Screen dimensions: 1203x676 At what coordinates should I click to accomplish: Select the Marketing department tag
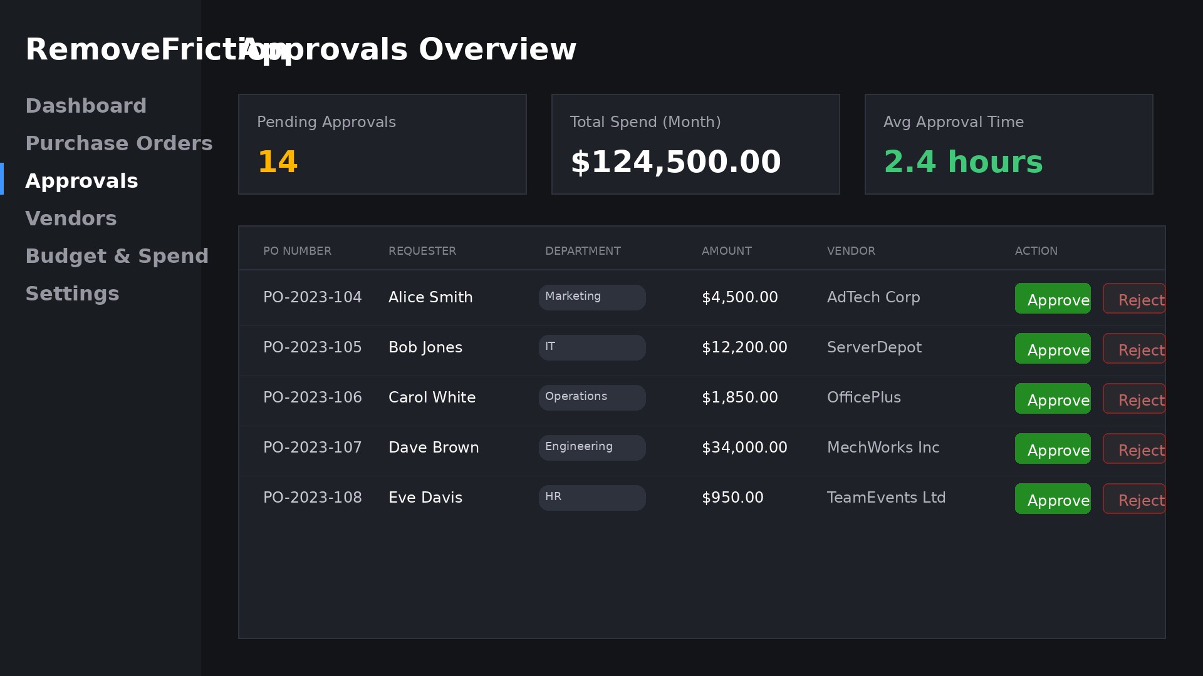click(x=591, y=297)
